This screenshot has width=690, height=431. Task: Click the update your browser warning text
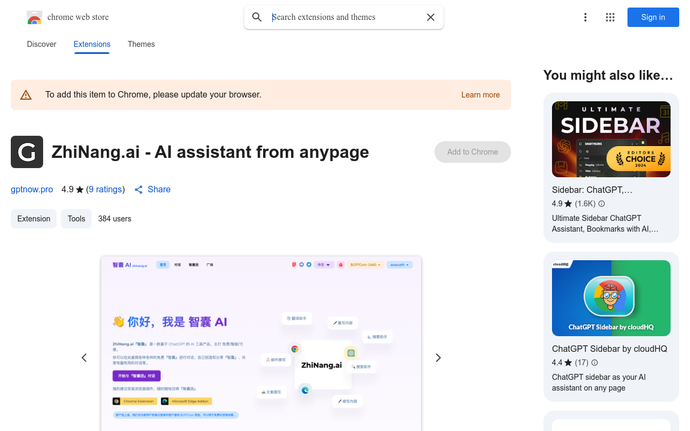tap(153, 95)
